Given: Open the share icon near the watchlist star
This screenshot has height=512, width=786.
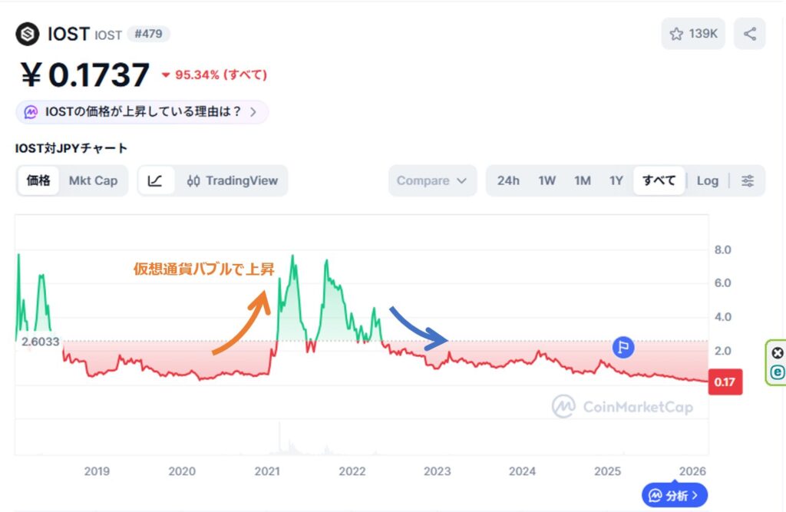Looking at the screenshot, I should [749, 33].
